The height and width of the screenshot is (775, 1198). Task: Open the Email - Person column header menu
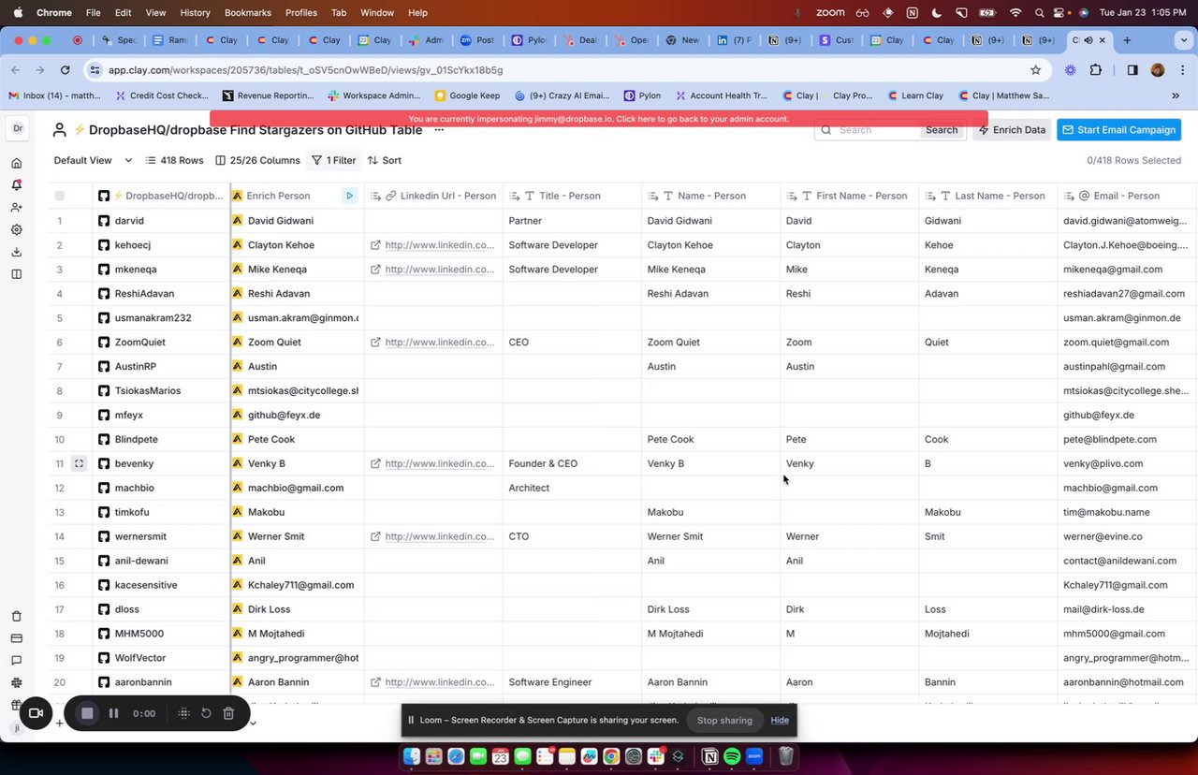1127,196
